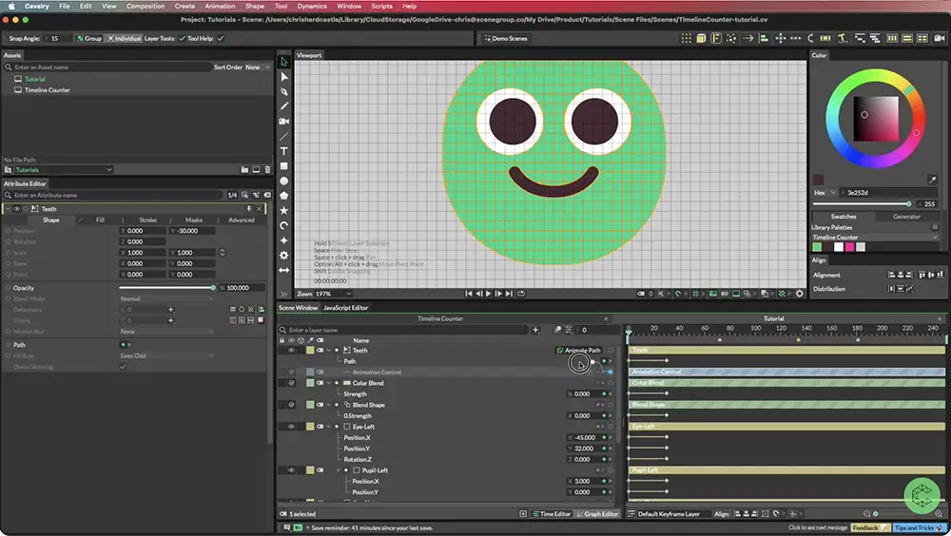Click the green palette swatch

(x=817, y=247)
